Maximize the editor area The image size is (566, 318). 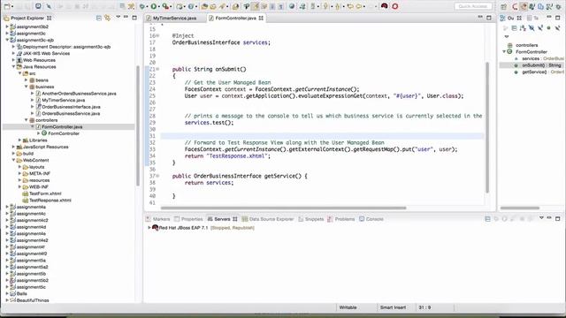pyautogui.click(x=489, y=18)
